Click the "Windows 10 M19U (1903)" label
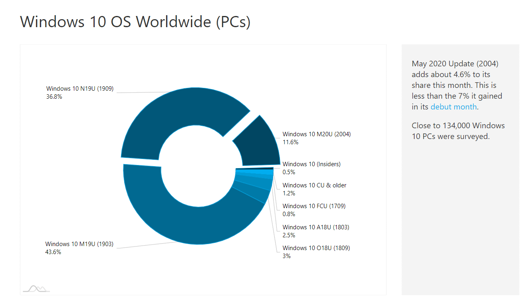The width and height of the screenshot is (530, 304). tap(79, 244)
